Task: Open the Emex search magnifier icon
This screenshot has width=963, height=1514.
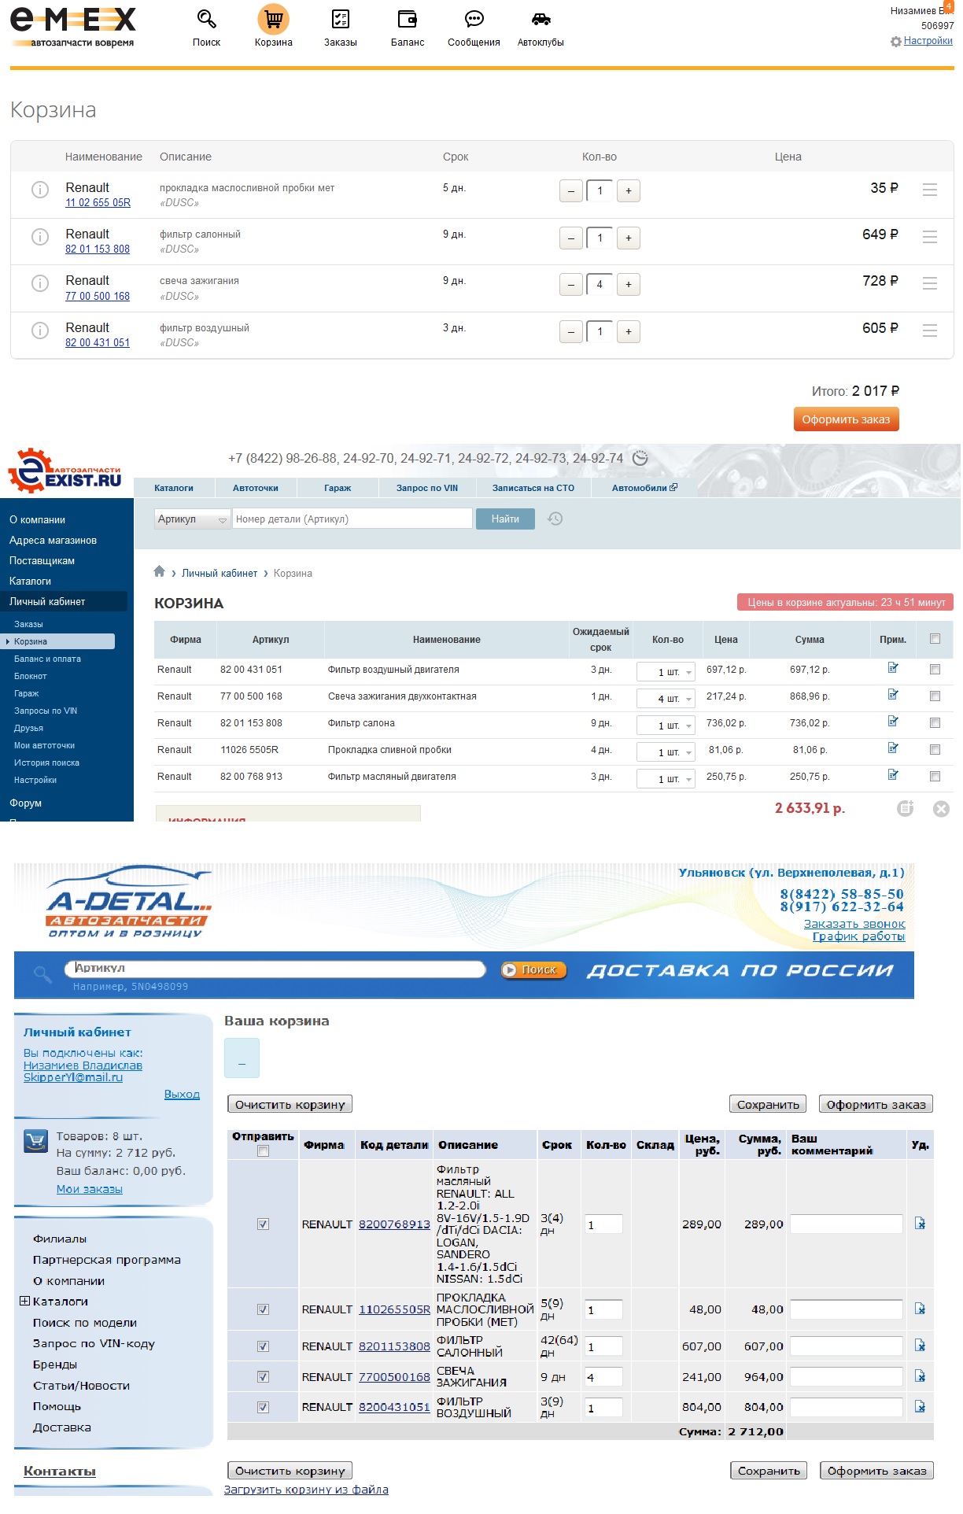Action: (206, 19)
